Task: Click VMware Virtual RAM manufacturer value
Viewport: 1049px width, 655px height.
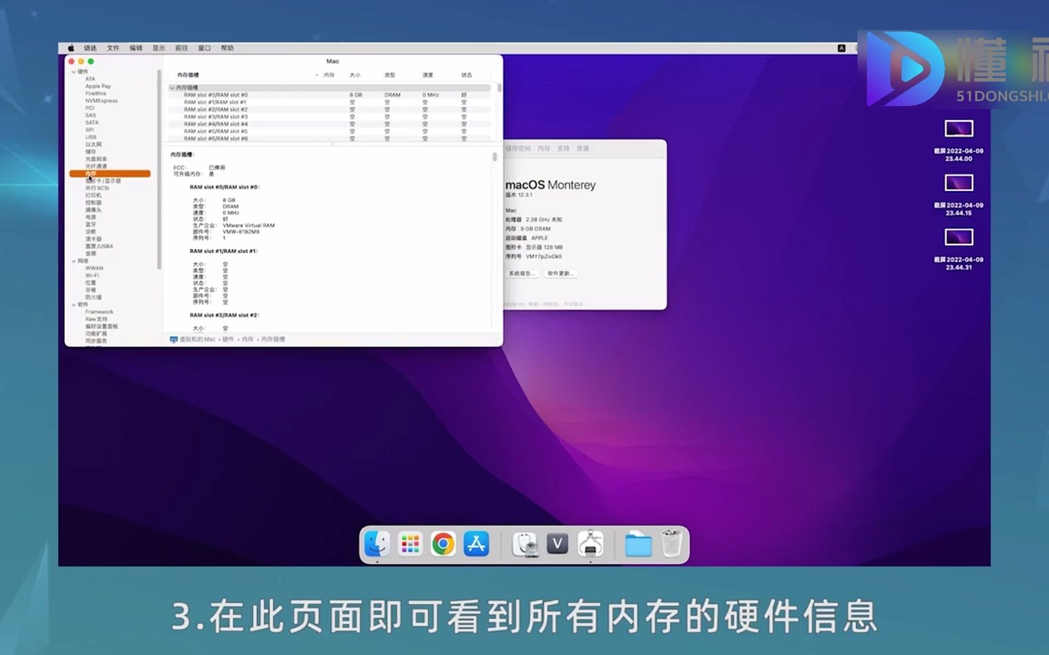Action: tap(248, 226)
